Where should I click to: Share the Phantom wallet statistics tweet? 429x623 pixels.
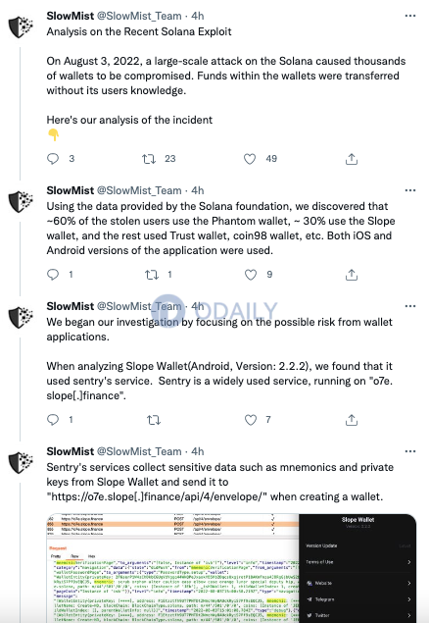[x=352, y=275]
